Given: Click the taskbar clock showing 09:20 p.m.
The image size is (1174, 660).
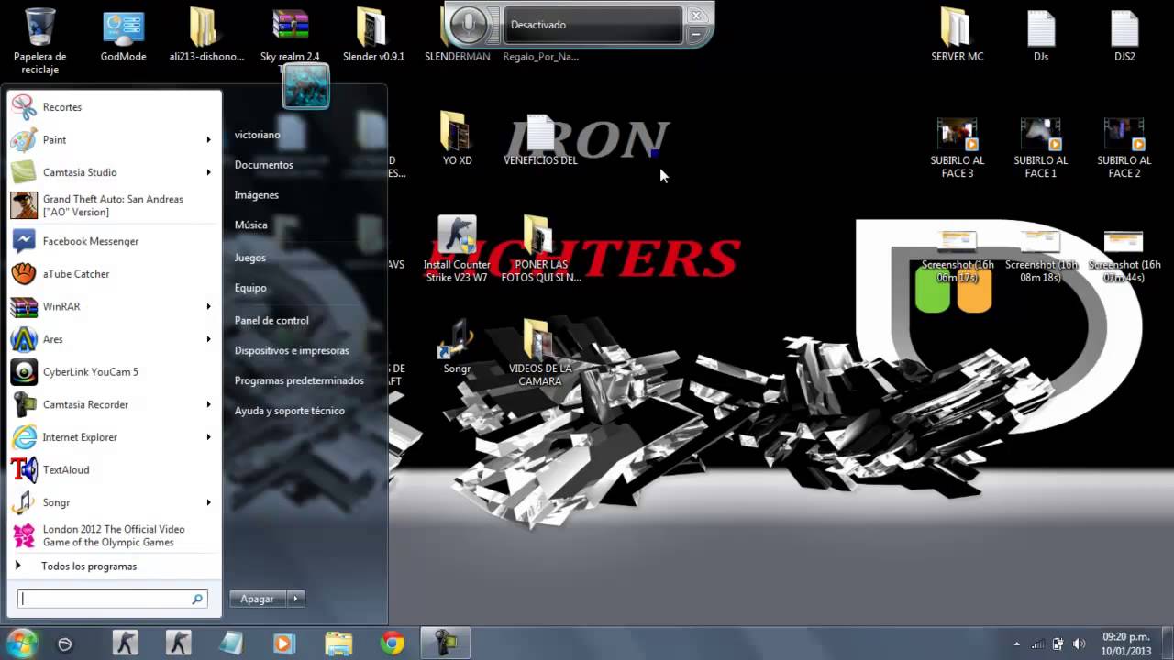Looking at the screenshot, I should (x=1126, y=643).
